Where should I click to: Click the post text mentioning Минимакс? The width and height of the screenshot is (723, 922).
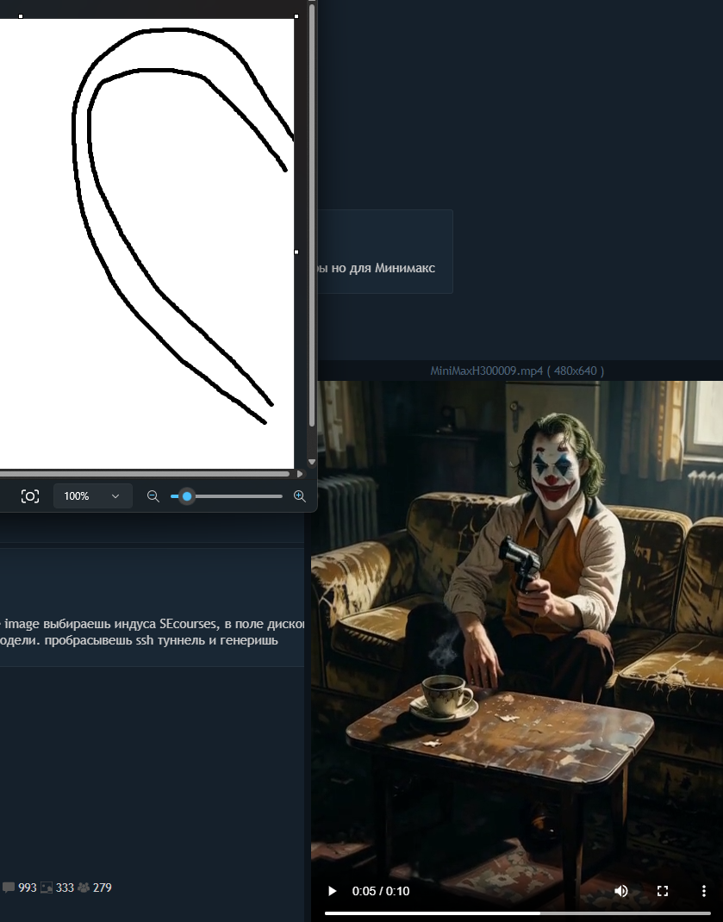(377, 268)
